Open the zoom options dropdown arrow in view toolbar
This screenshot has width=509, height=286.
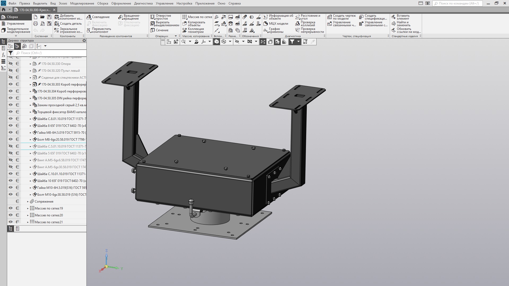(190, 42)
